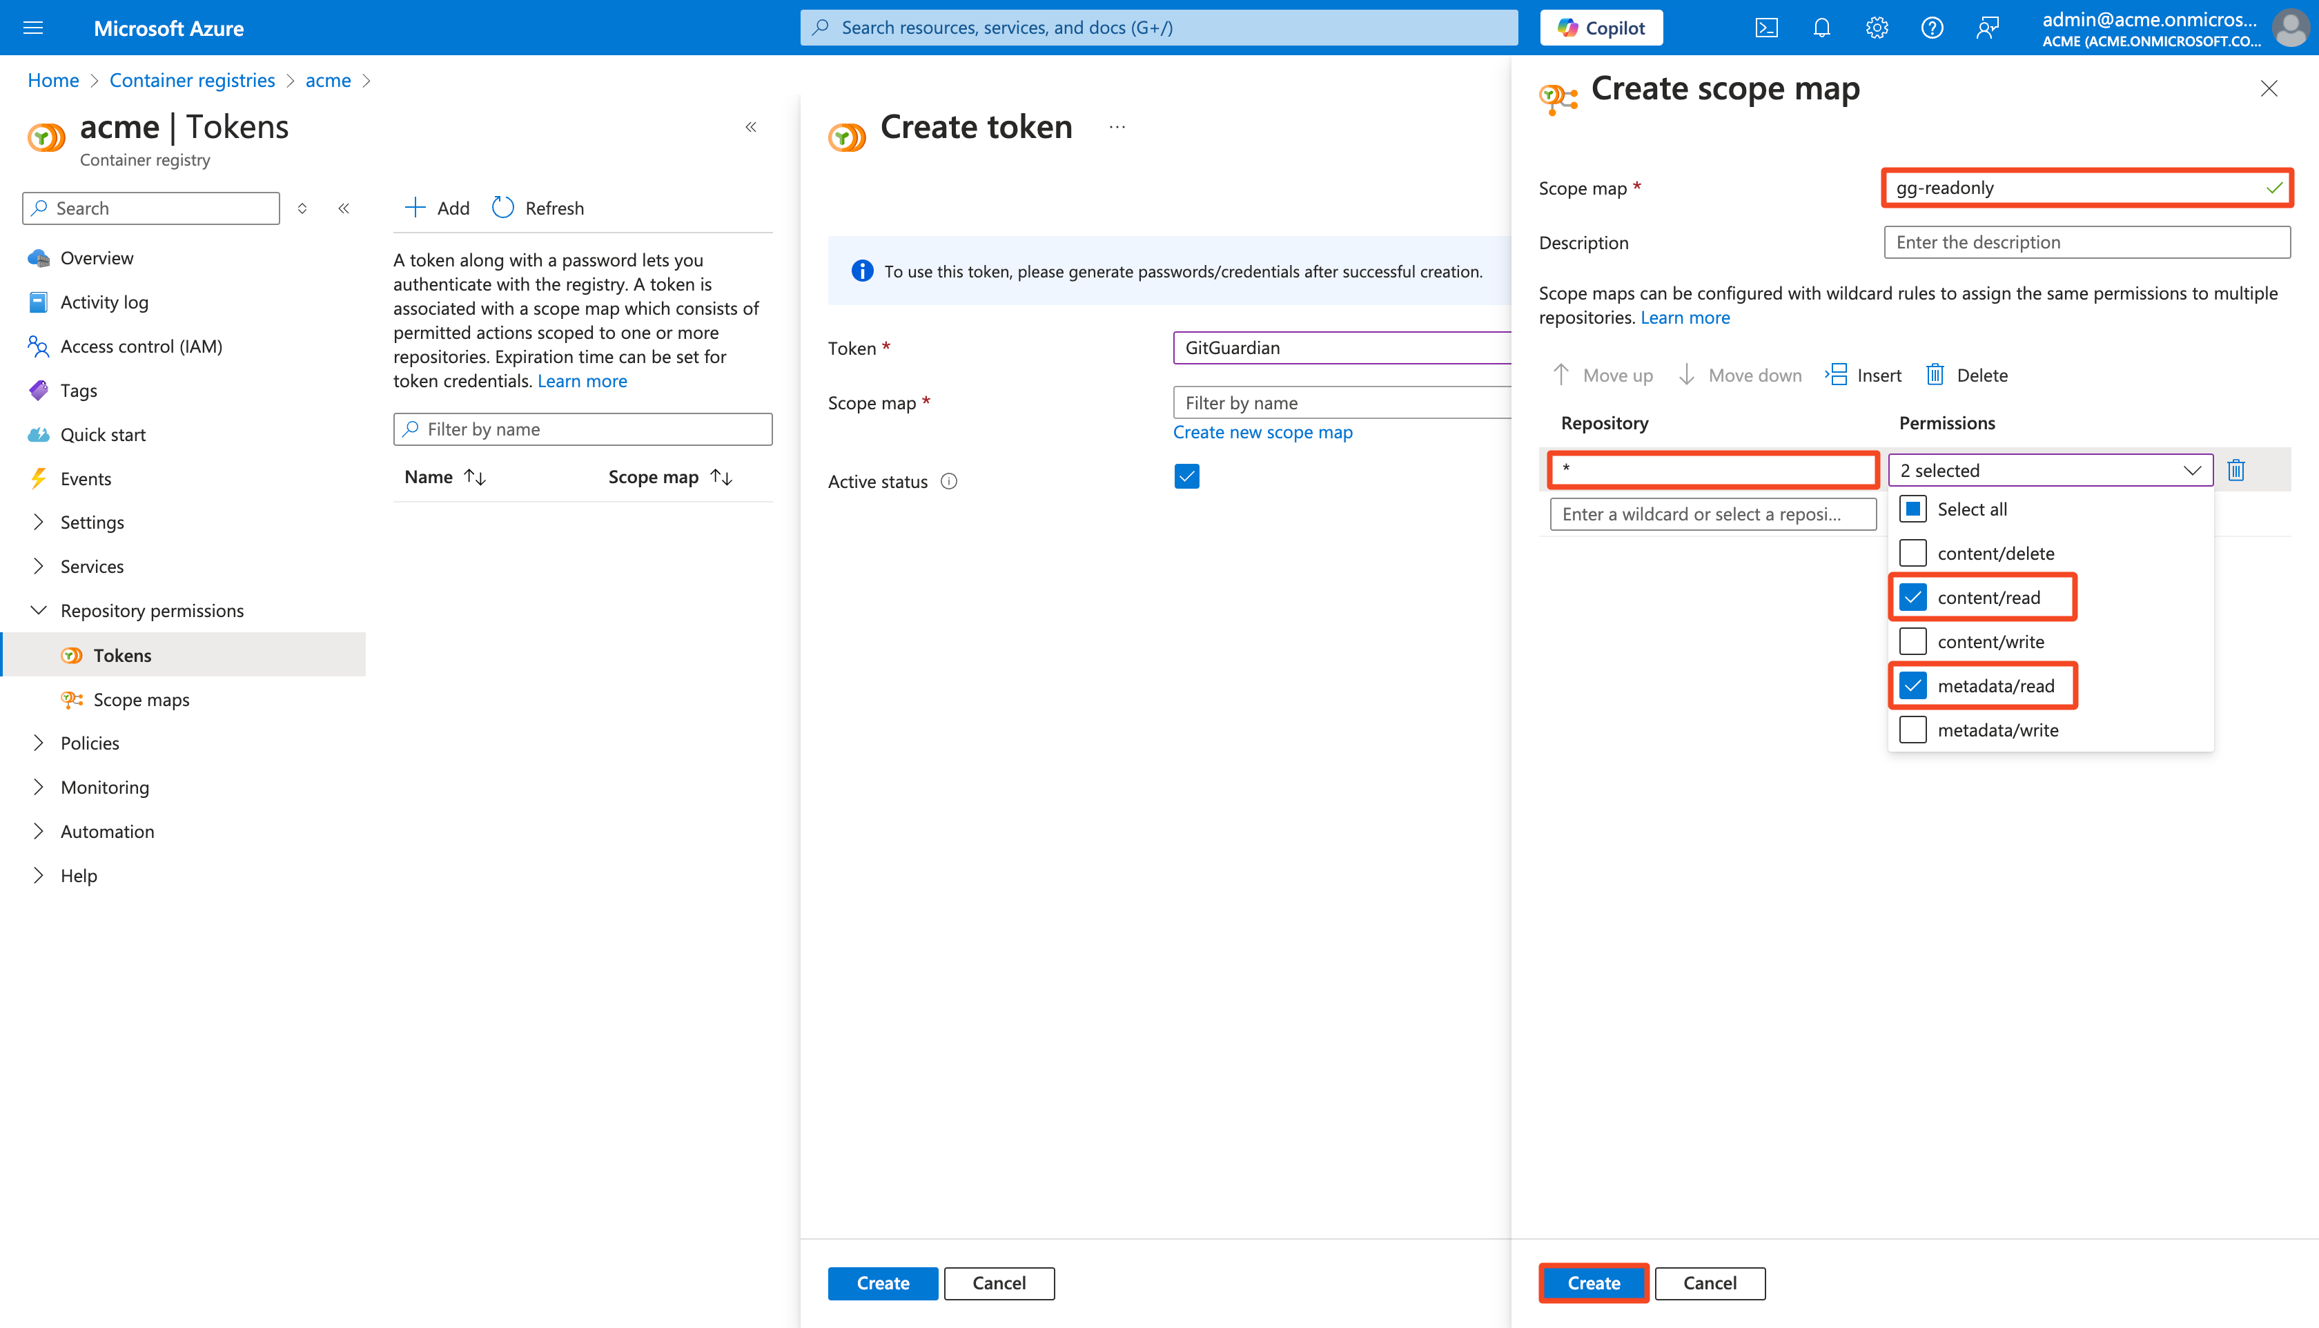The width and height of the screenshot is (2319, 1328).
Task: Click the Scope maps icon in sidebar
Action: point(71,700)
